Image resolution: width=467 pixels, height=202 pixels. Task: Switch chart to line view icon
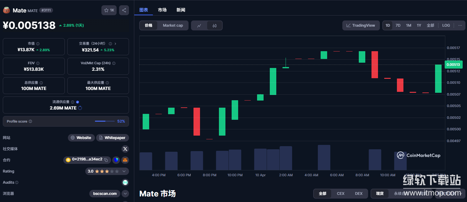pos(199,25)
